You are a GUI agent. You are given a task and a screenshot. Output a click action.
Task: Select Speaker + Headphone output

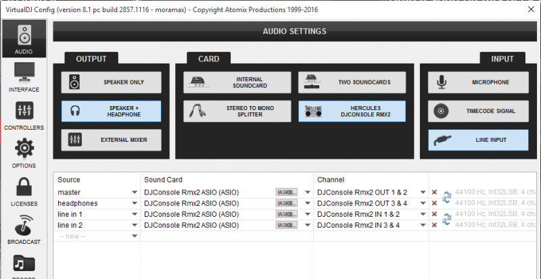pyautogui.click(x=111, y=111)
